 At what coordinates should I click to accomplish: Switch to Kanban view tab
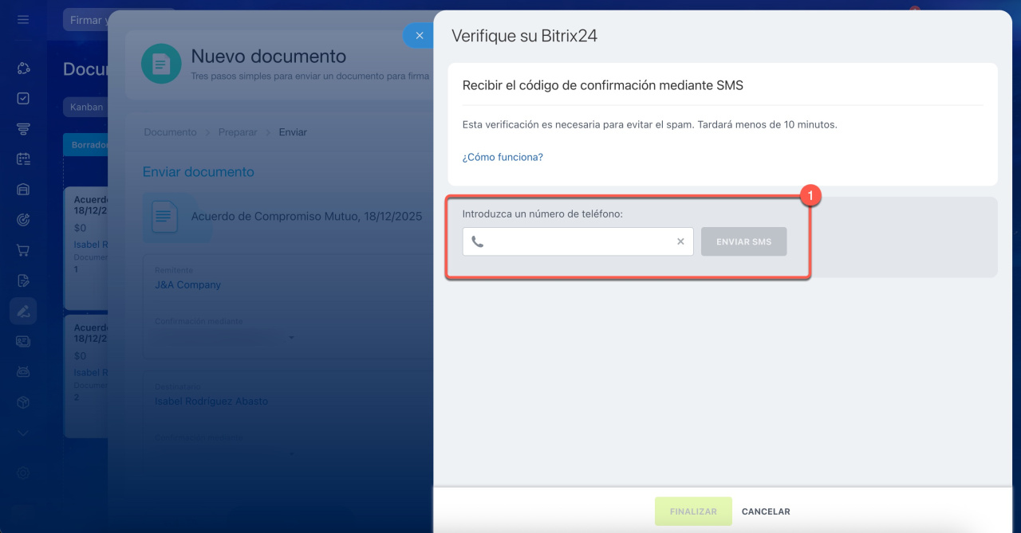(x=86, y=107)
